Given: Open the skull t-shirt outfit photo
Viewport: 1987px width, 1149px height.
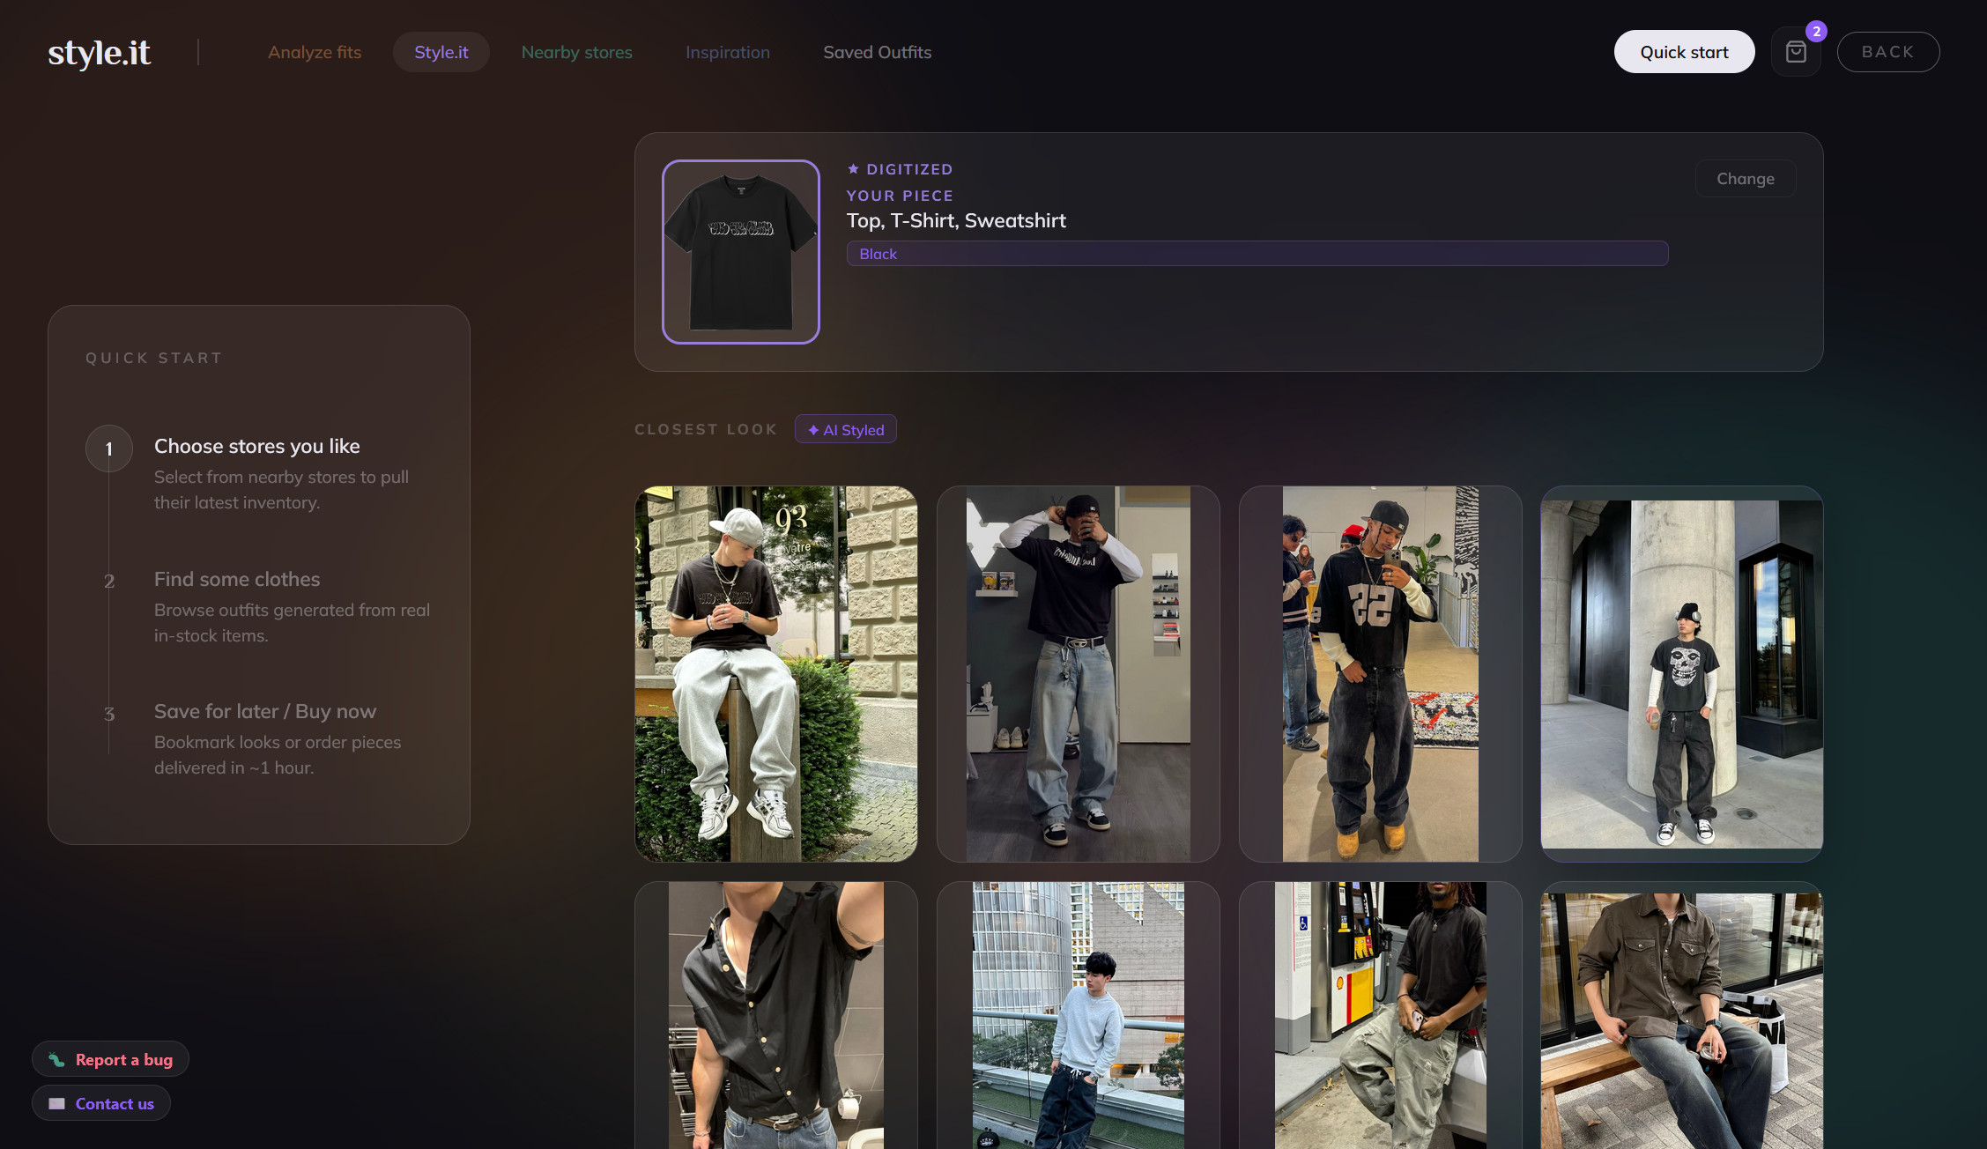Looking at the screenshot, I should [1681, 675].
